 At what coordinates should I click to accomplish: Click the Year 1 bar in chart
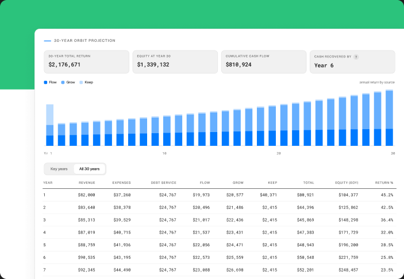click(x=50, y=125)
